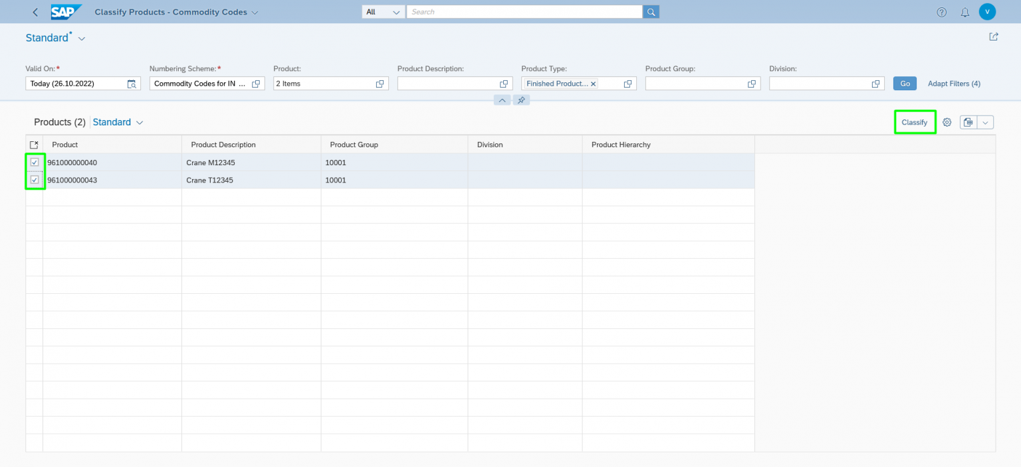Open the notifications bell
This screenshot has width=1021, height=467.
point(964,12)
